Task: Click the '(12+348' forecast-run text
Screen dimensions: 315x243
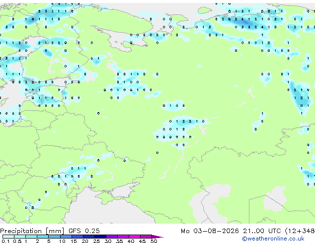Action: [x=300, y=231]
